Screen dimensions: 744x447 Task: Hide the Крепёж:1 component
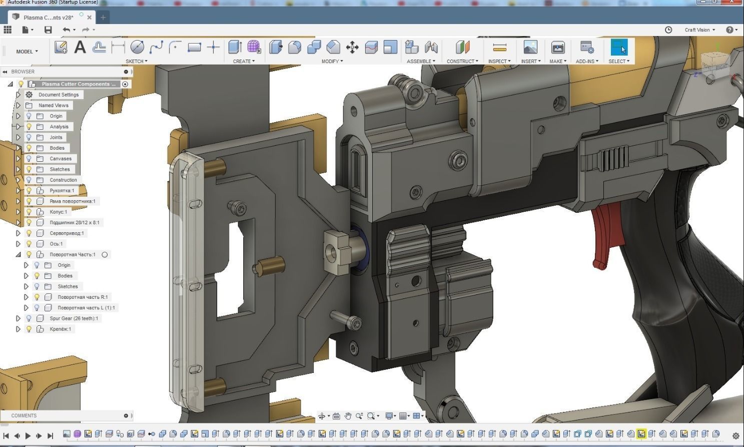click(x=29, y=329)
